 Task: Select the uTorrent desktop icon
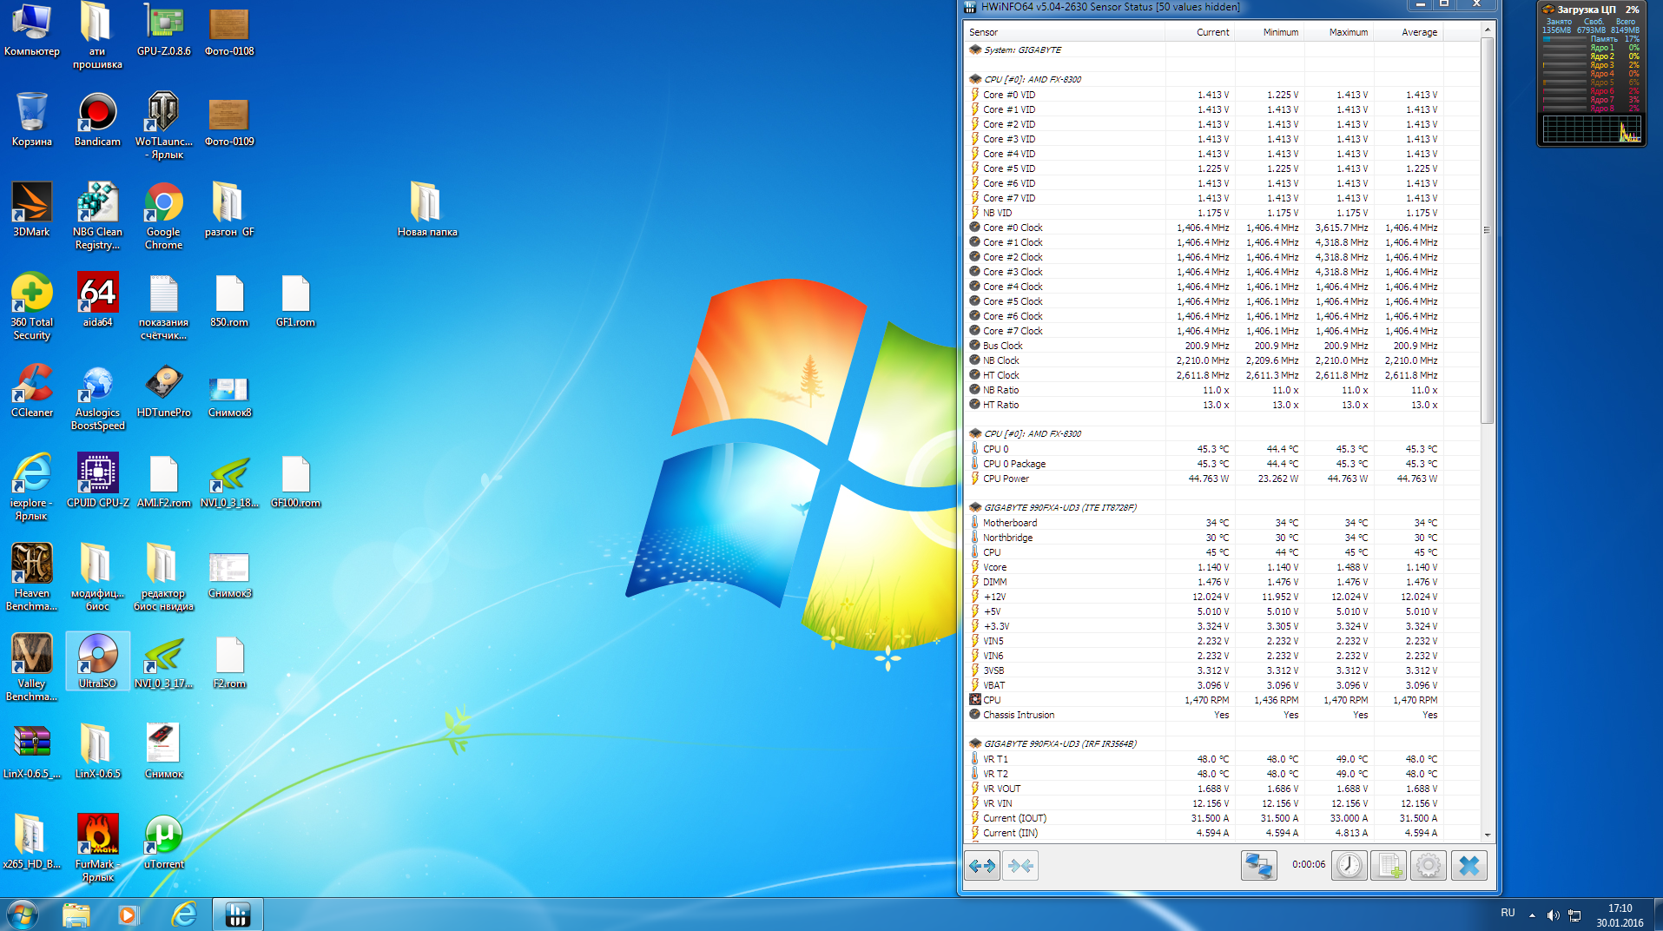pos(163,842)
